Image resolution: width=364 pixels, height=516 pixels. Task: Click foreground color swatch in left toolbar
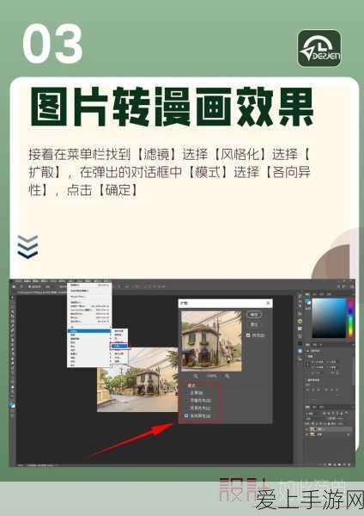pos(12,404)
